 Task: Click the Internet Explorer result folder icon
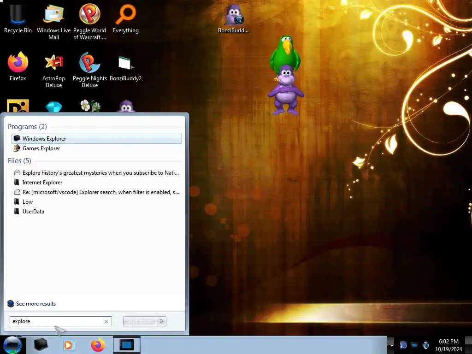17,183
